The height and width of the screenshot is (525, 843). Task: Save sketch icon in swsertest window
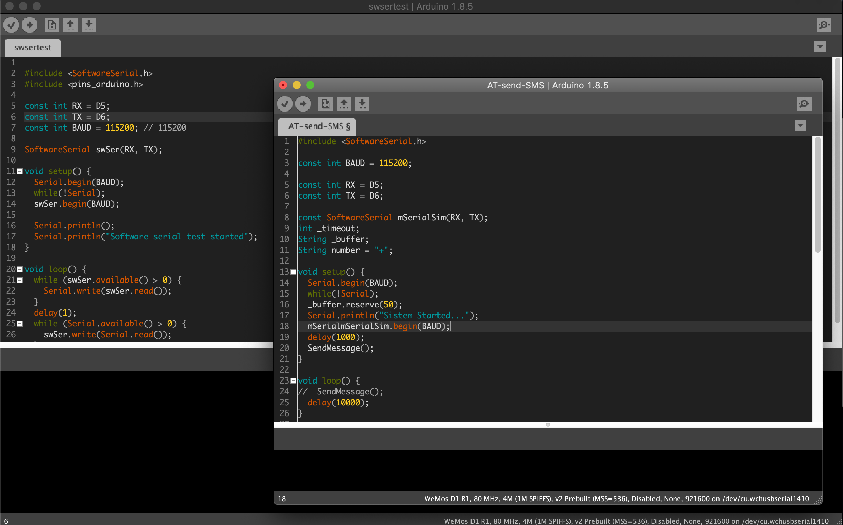pos(88,25)
